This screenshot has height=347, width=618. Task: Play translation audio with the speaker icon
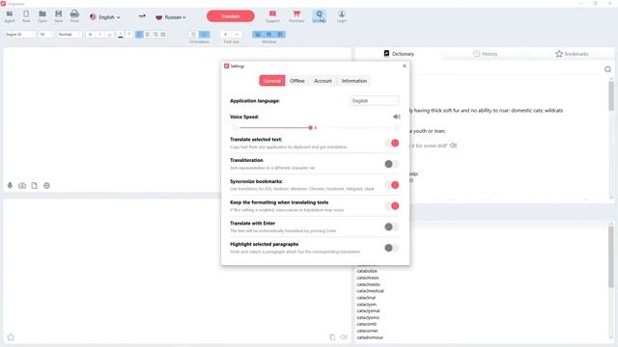pyautogui.click(x=344, y=337)
